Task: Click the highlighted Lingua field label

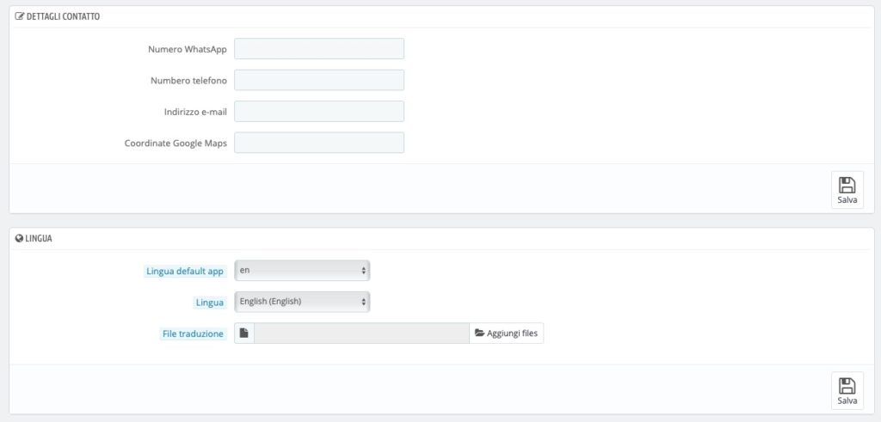Action: [210, 303]
